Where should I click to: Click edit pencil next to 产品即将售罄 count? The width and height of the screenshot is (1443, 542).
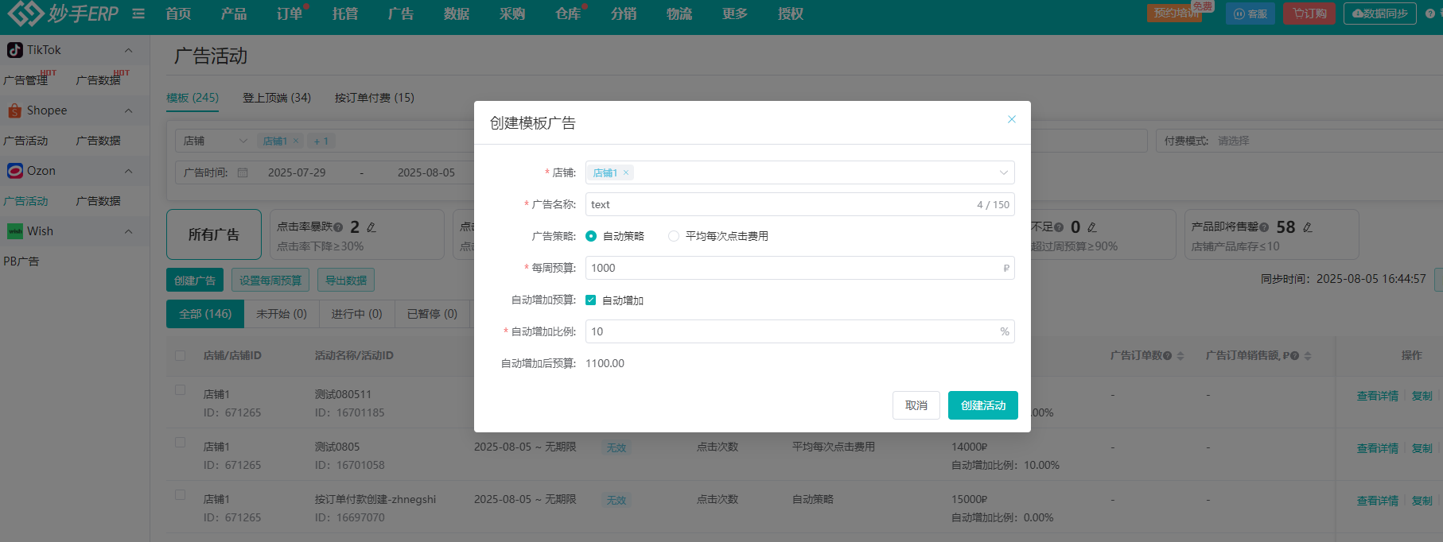pyautogui.click(x=1308, y=227)
